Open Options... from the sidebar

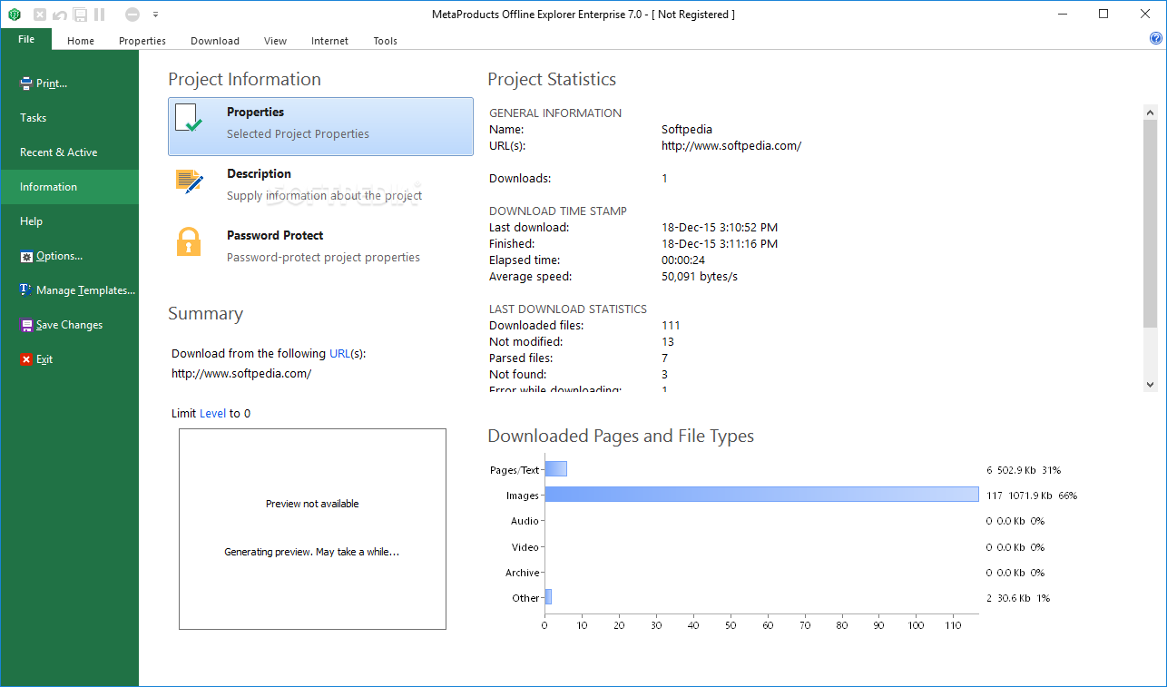[69, 256]
